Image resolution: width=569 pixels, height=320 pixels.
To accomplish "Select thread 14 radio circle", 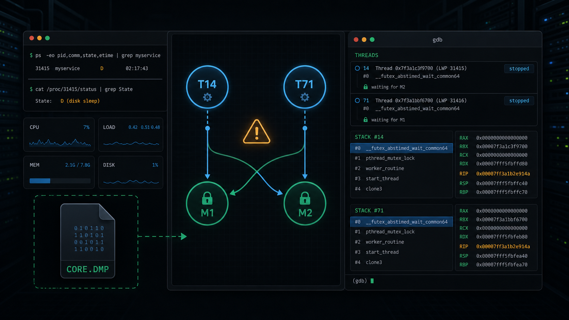I will [x=357, y=68].
